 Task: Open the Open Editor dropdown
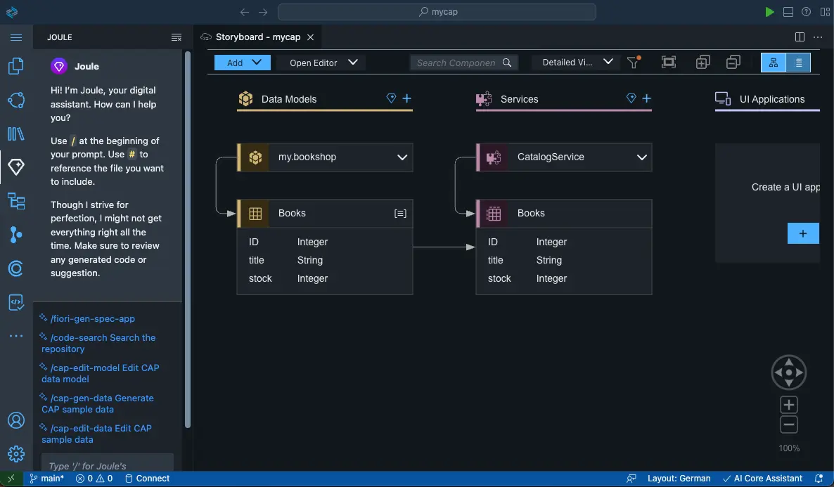pos(323,63)
